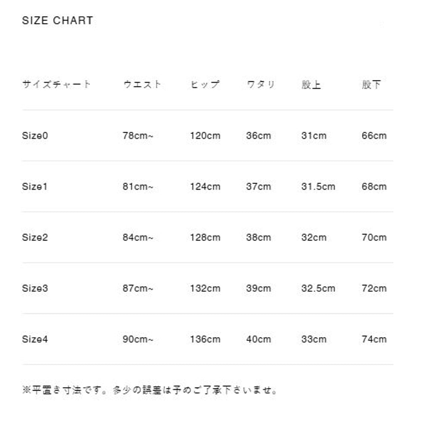Select the Size2 row label

[35, 237]
